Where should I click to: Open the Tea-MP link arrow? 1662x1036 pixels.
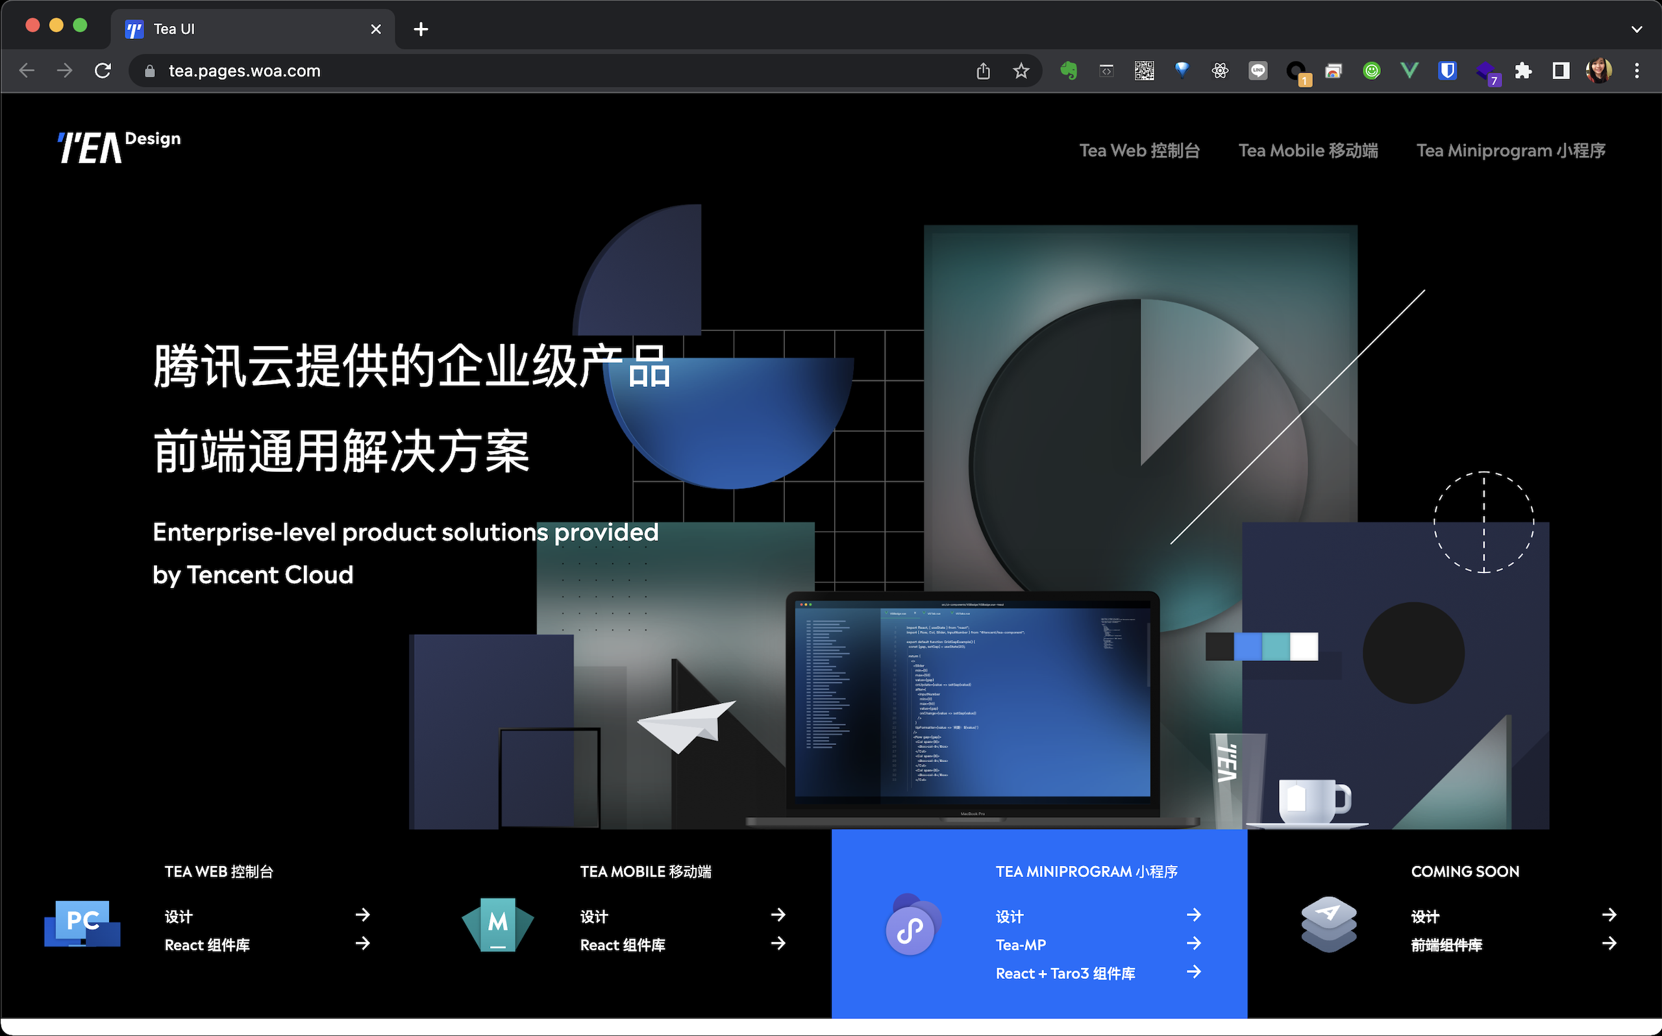tap(1193, 944)
